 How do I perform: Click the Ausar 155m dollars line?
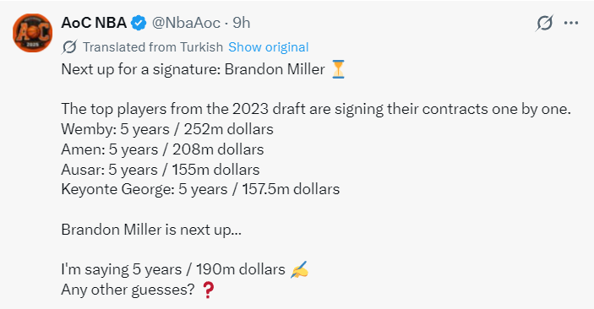pyautogui.click(x=161, y=170)
